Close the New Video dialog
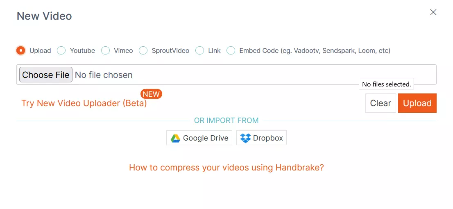The image size is (453, 209). tap(433, 12)
